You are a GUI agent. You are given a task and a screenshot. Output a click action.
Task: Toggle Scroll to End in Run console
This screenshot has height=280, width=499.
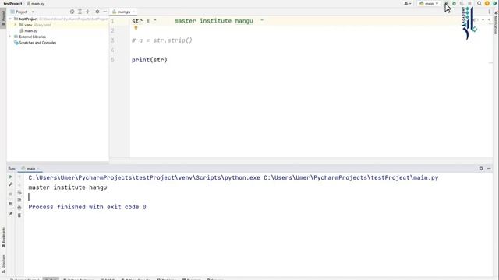pyautogui.click(x=19, y=200)
